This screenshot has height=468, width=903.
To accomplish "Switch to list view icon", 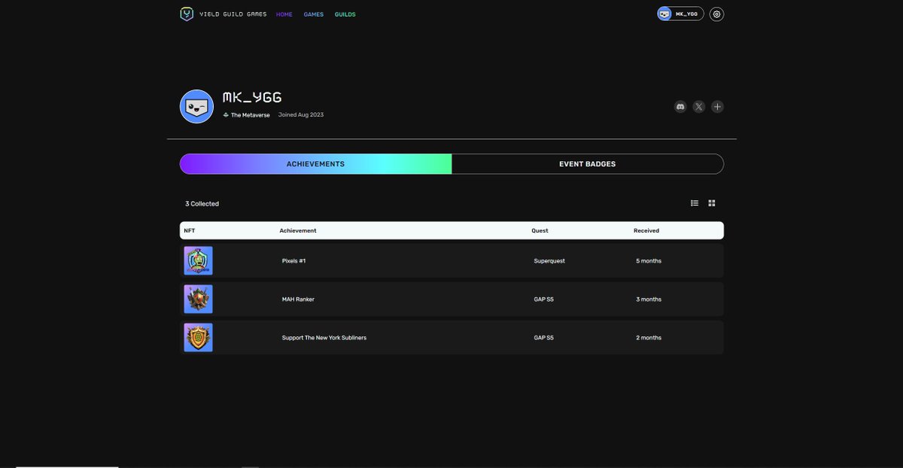I will point(695,203).
